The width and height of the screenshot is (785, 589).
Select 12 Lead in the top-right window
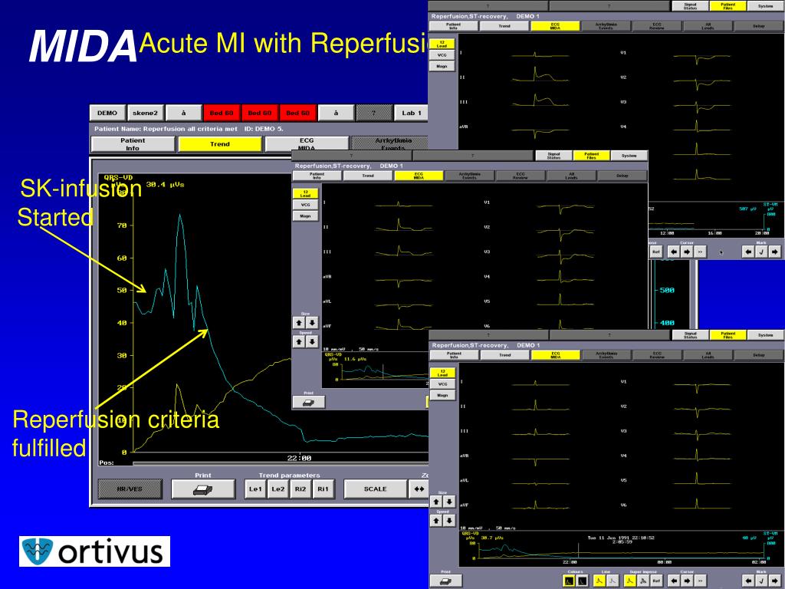442,44
